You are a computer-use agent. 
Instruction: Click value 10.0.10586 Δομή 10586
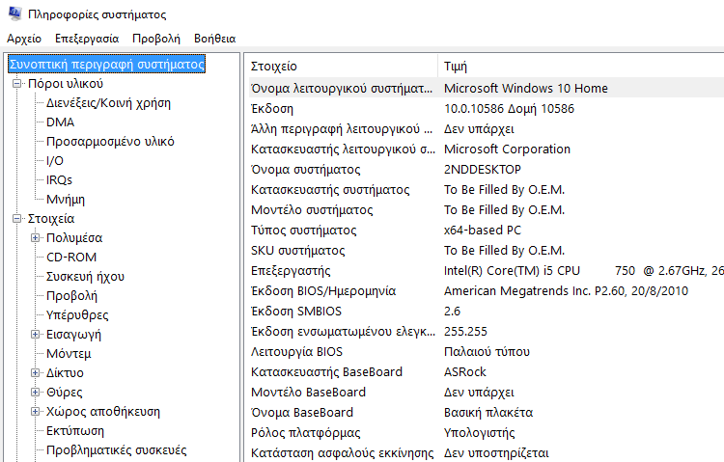click(510, 108)
